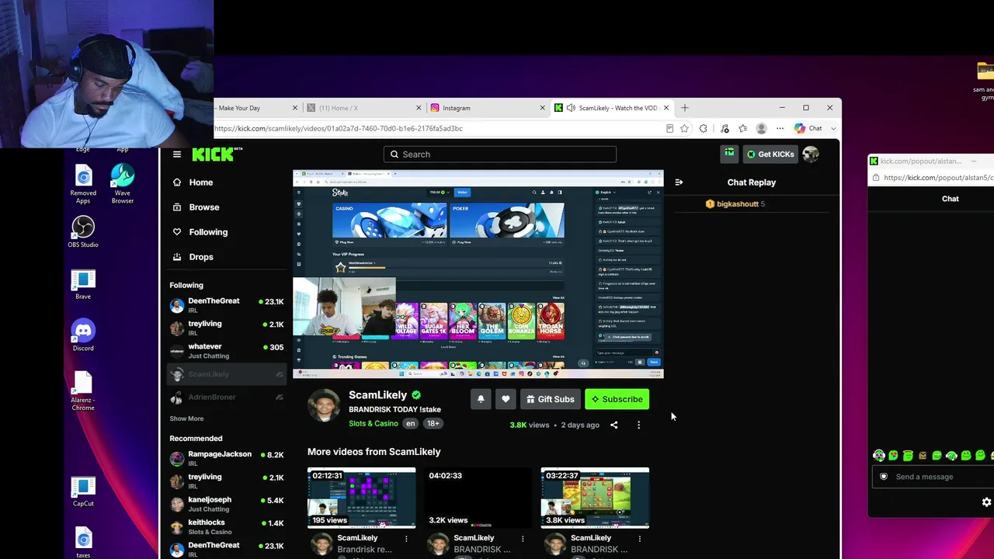This screenshot has width=994, height=559.
Task: Open AdrienBroner channel under Following
Action: pyautogui.click(x=227, y=397)
